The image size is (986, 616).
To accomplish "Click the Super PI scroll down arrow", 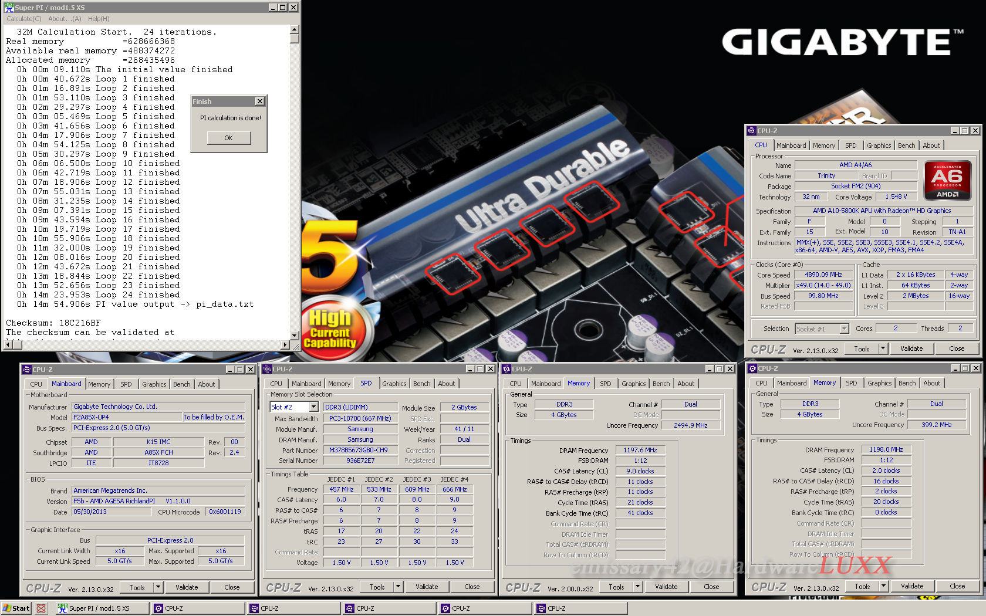I will click(294, 336).
